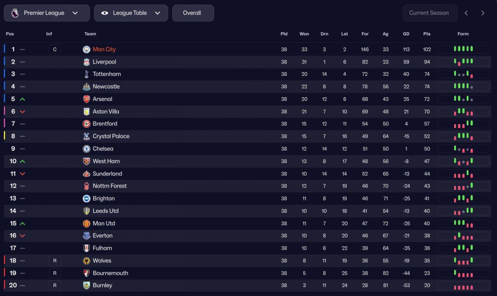This screenshot has width=497, height=296.
Task: Click Wolves' relegated 'R' info badge
Action: point(55,261)
